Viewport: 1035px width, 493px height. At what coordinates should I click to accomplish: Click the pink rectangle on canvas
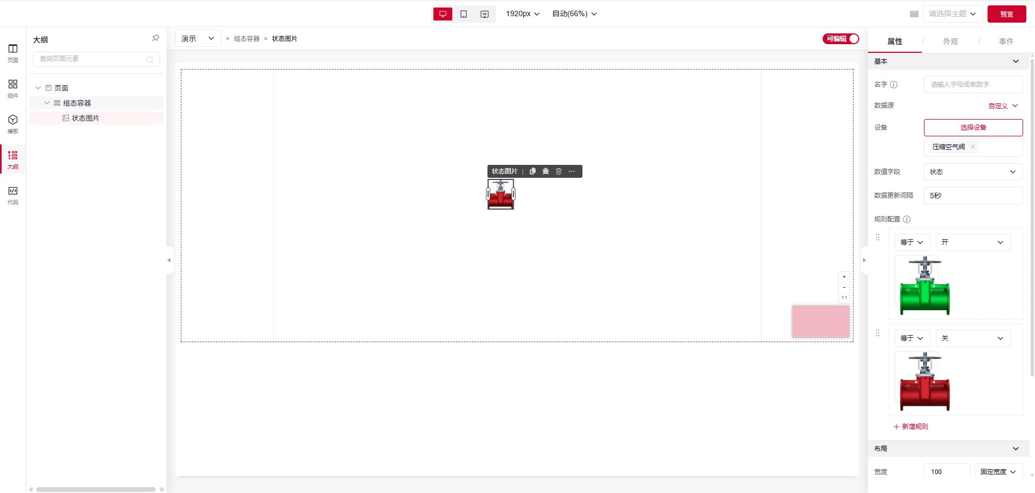coord(820,322)
